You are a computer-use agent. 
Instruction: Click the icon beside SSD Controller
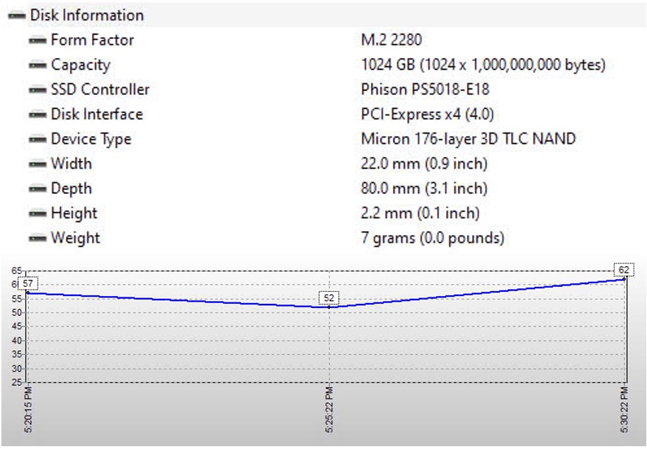coord(38,90)
